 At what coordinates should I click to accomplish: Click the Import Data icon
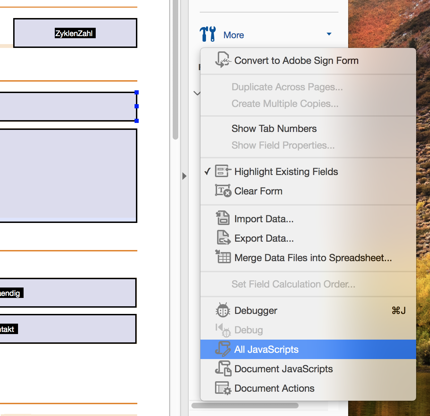(223, 218)
